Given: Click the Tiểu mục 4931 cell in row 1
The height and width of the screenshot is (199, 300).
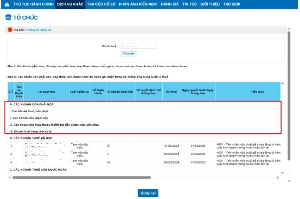Looking at the screenshot, I should (x=248, y=146).
